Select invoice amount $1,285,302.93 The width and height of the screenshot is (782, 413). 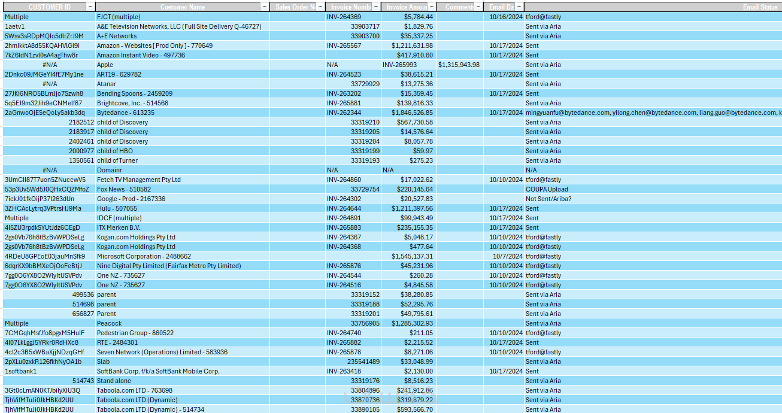(x=408, y=323)
